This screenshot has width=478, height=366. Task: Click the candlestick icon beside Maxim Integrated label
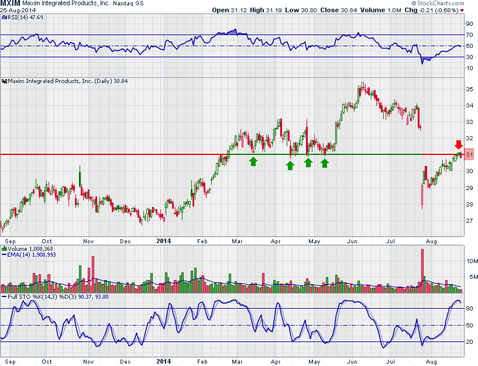[5, 81]
